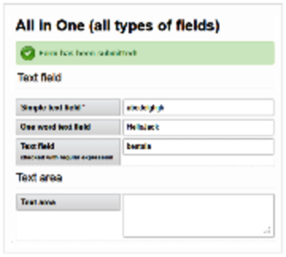Click the Text field section heading
Image resolution: width=286 pixels, height=257 pixels.
[39, 77]
